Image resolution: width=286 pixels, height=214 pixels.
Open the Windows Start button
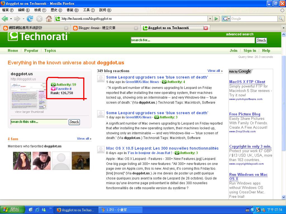(x=12, y=210)
